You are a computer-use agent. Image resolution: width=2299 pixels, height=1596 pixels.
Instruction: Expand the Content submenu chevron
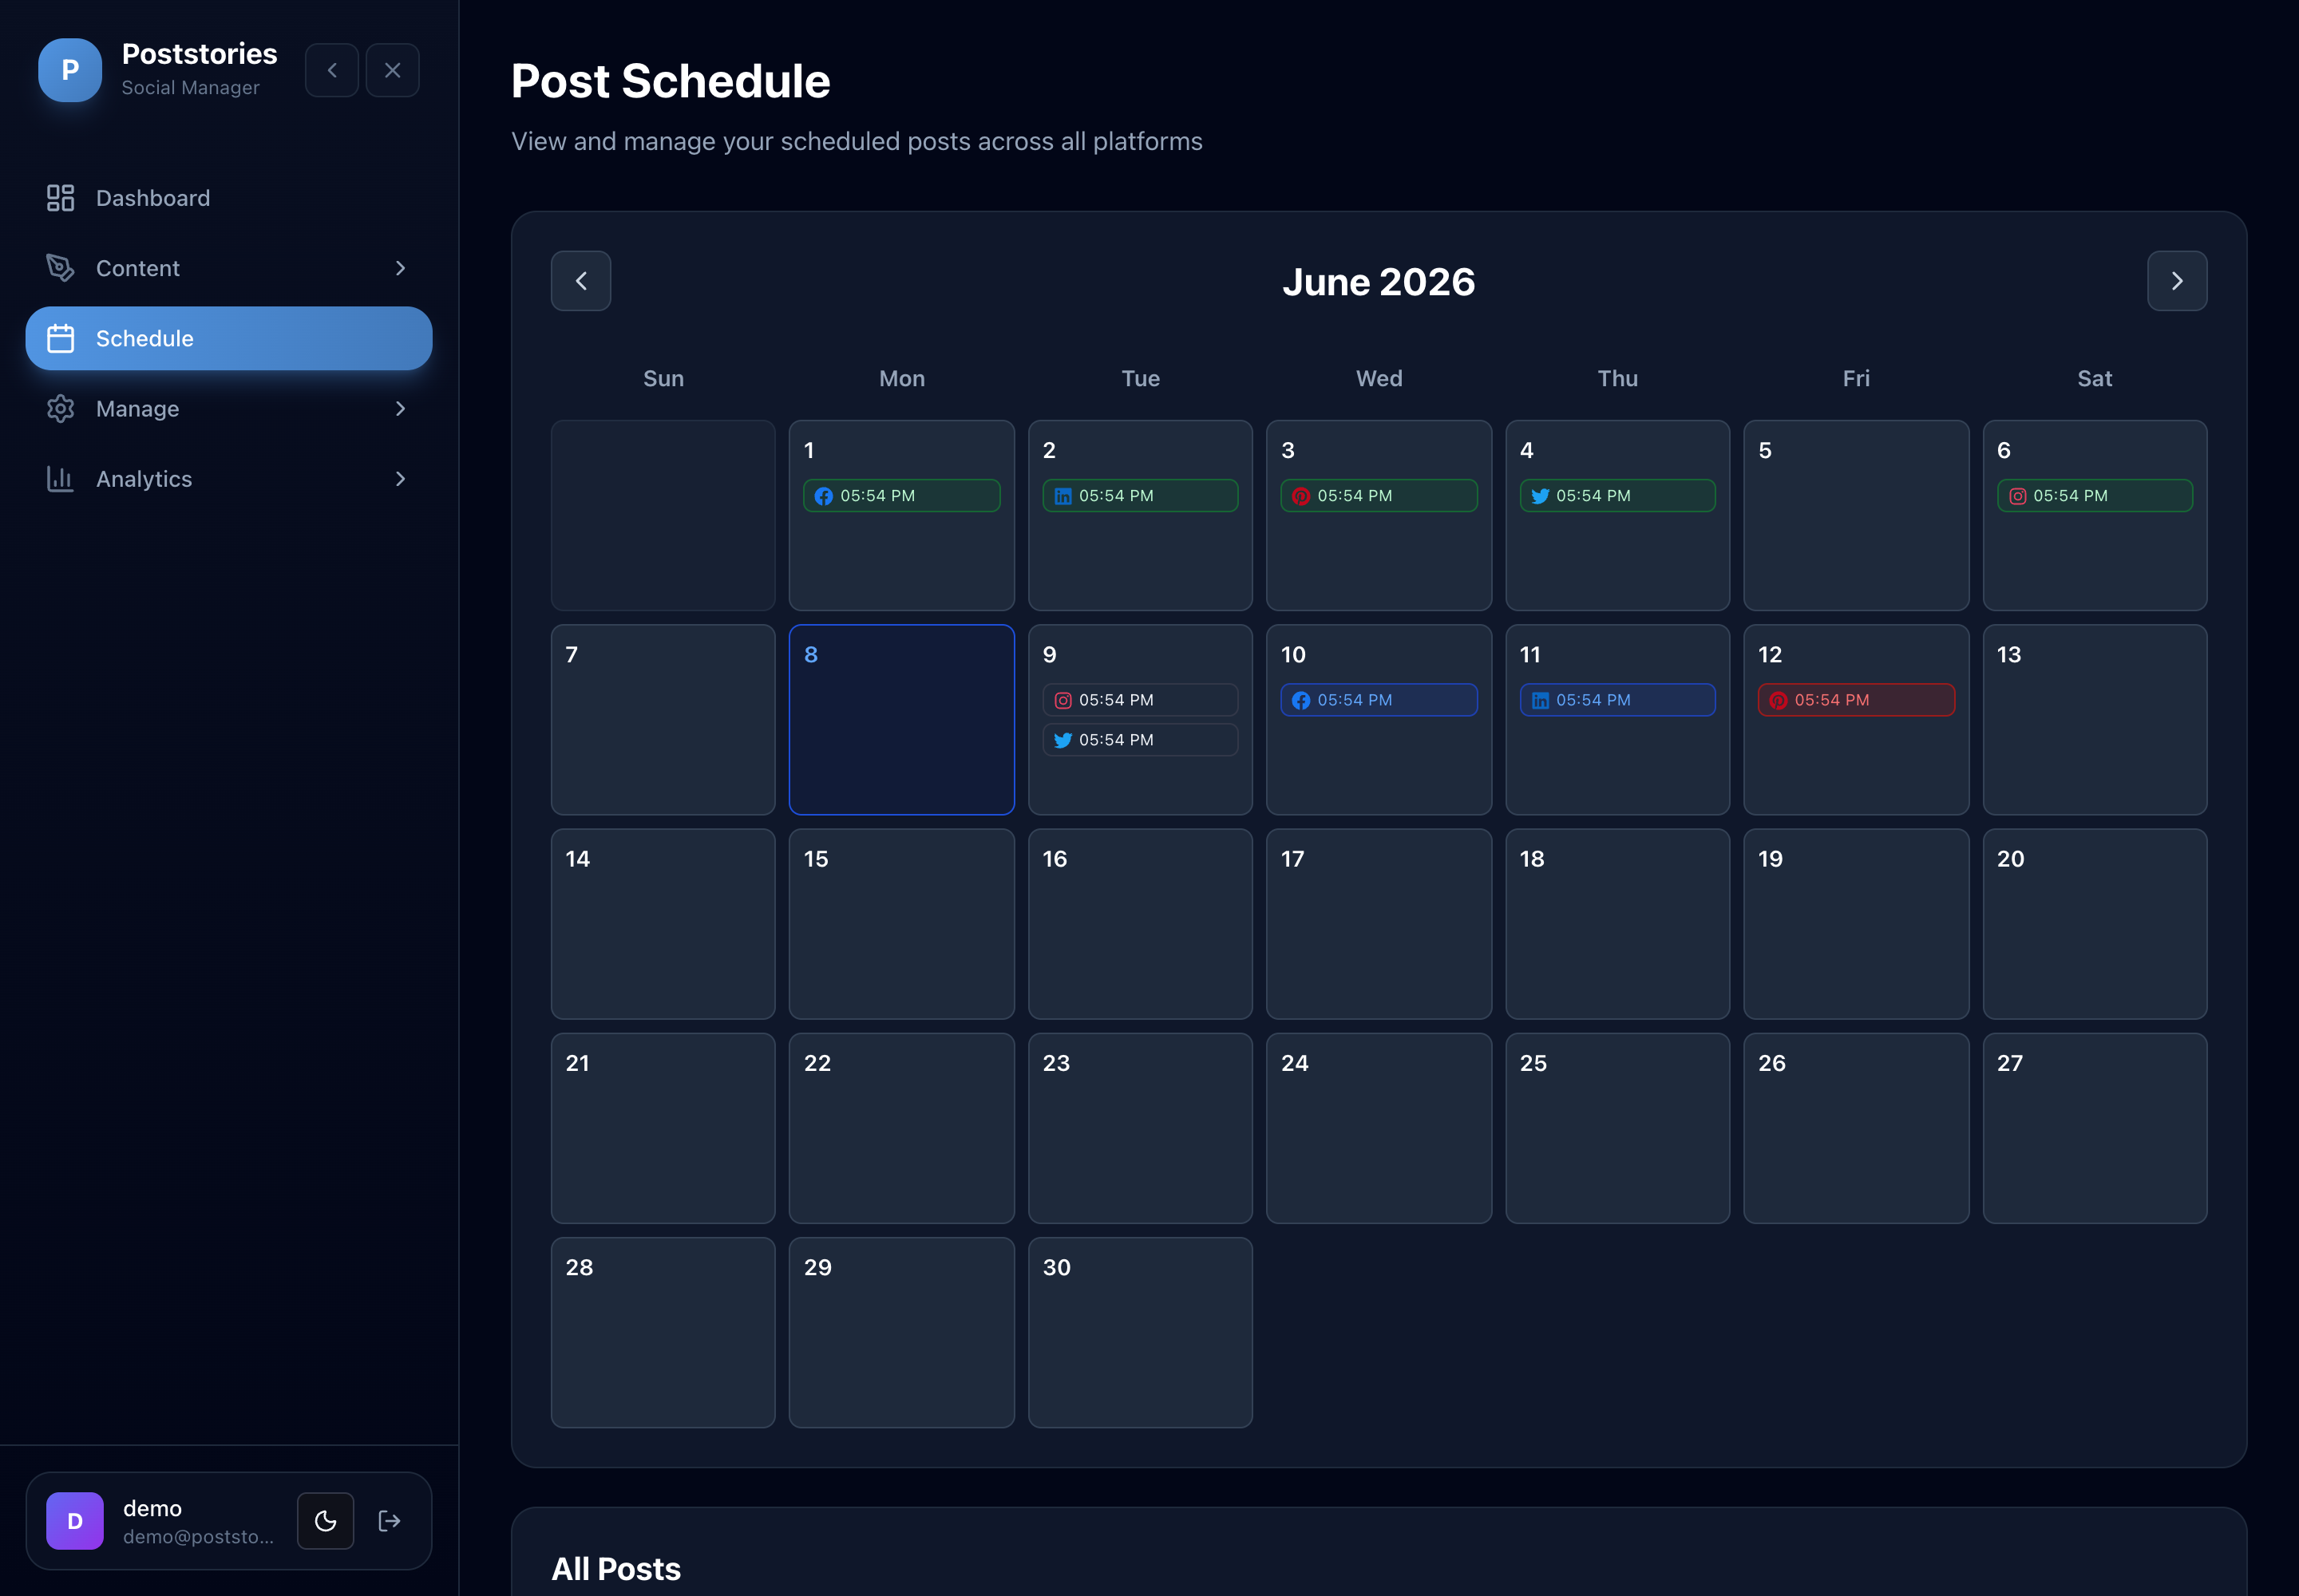pos(400,268)
